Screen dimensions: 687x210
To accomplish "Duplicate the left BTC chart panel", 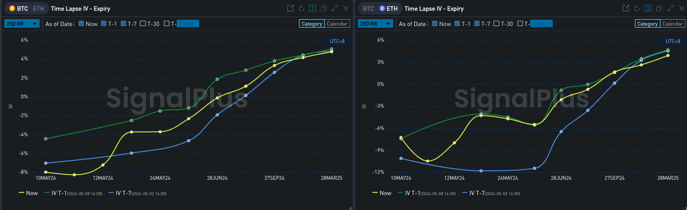I will coord(324,8).
